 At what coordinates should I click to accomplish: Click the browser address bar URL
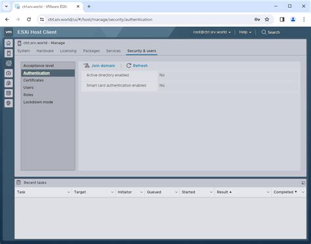(x=100, y=20)
